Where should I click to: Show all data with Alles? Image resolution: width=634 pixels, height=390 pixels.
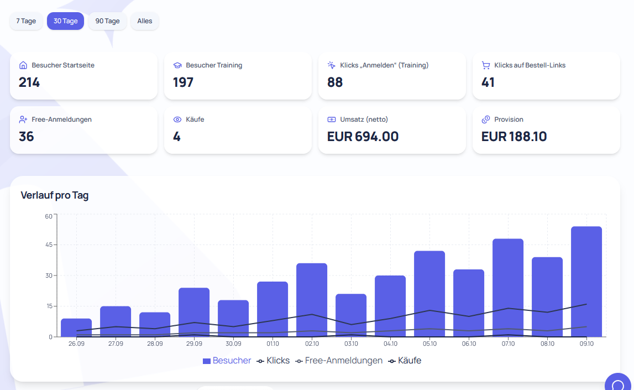click(145, 21)
